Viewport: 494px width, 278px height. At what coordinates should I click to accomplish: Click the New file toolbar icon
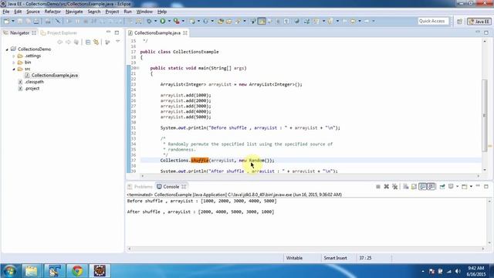pos(7,21)
